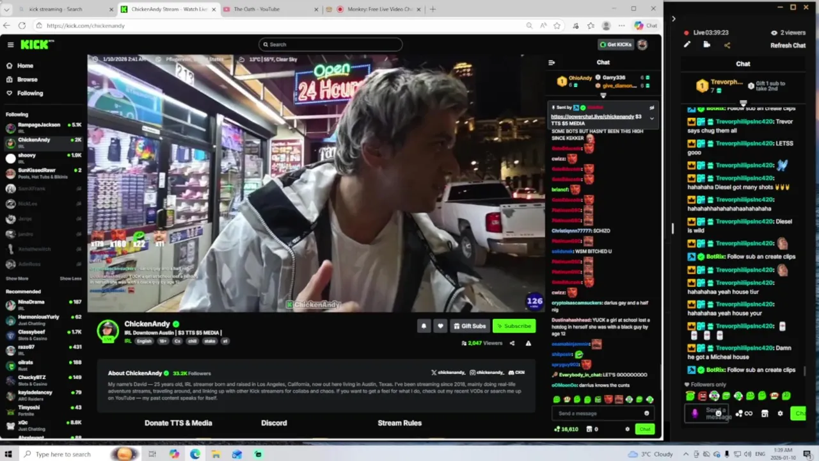Viewport: 819px width, 461px height.
Task: Send message with Kick Chat button
Action: tap(645, 429)
